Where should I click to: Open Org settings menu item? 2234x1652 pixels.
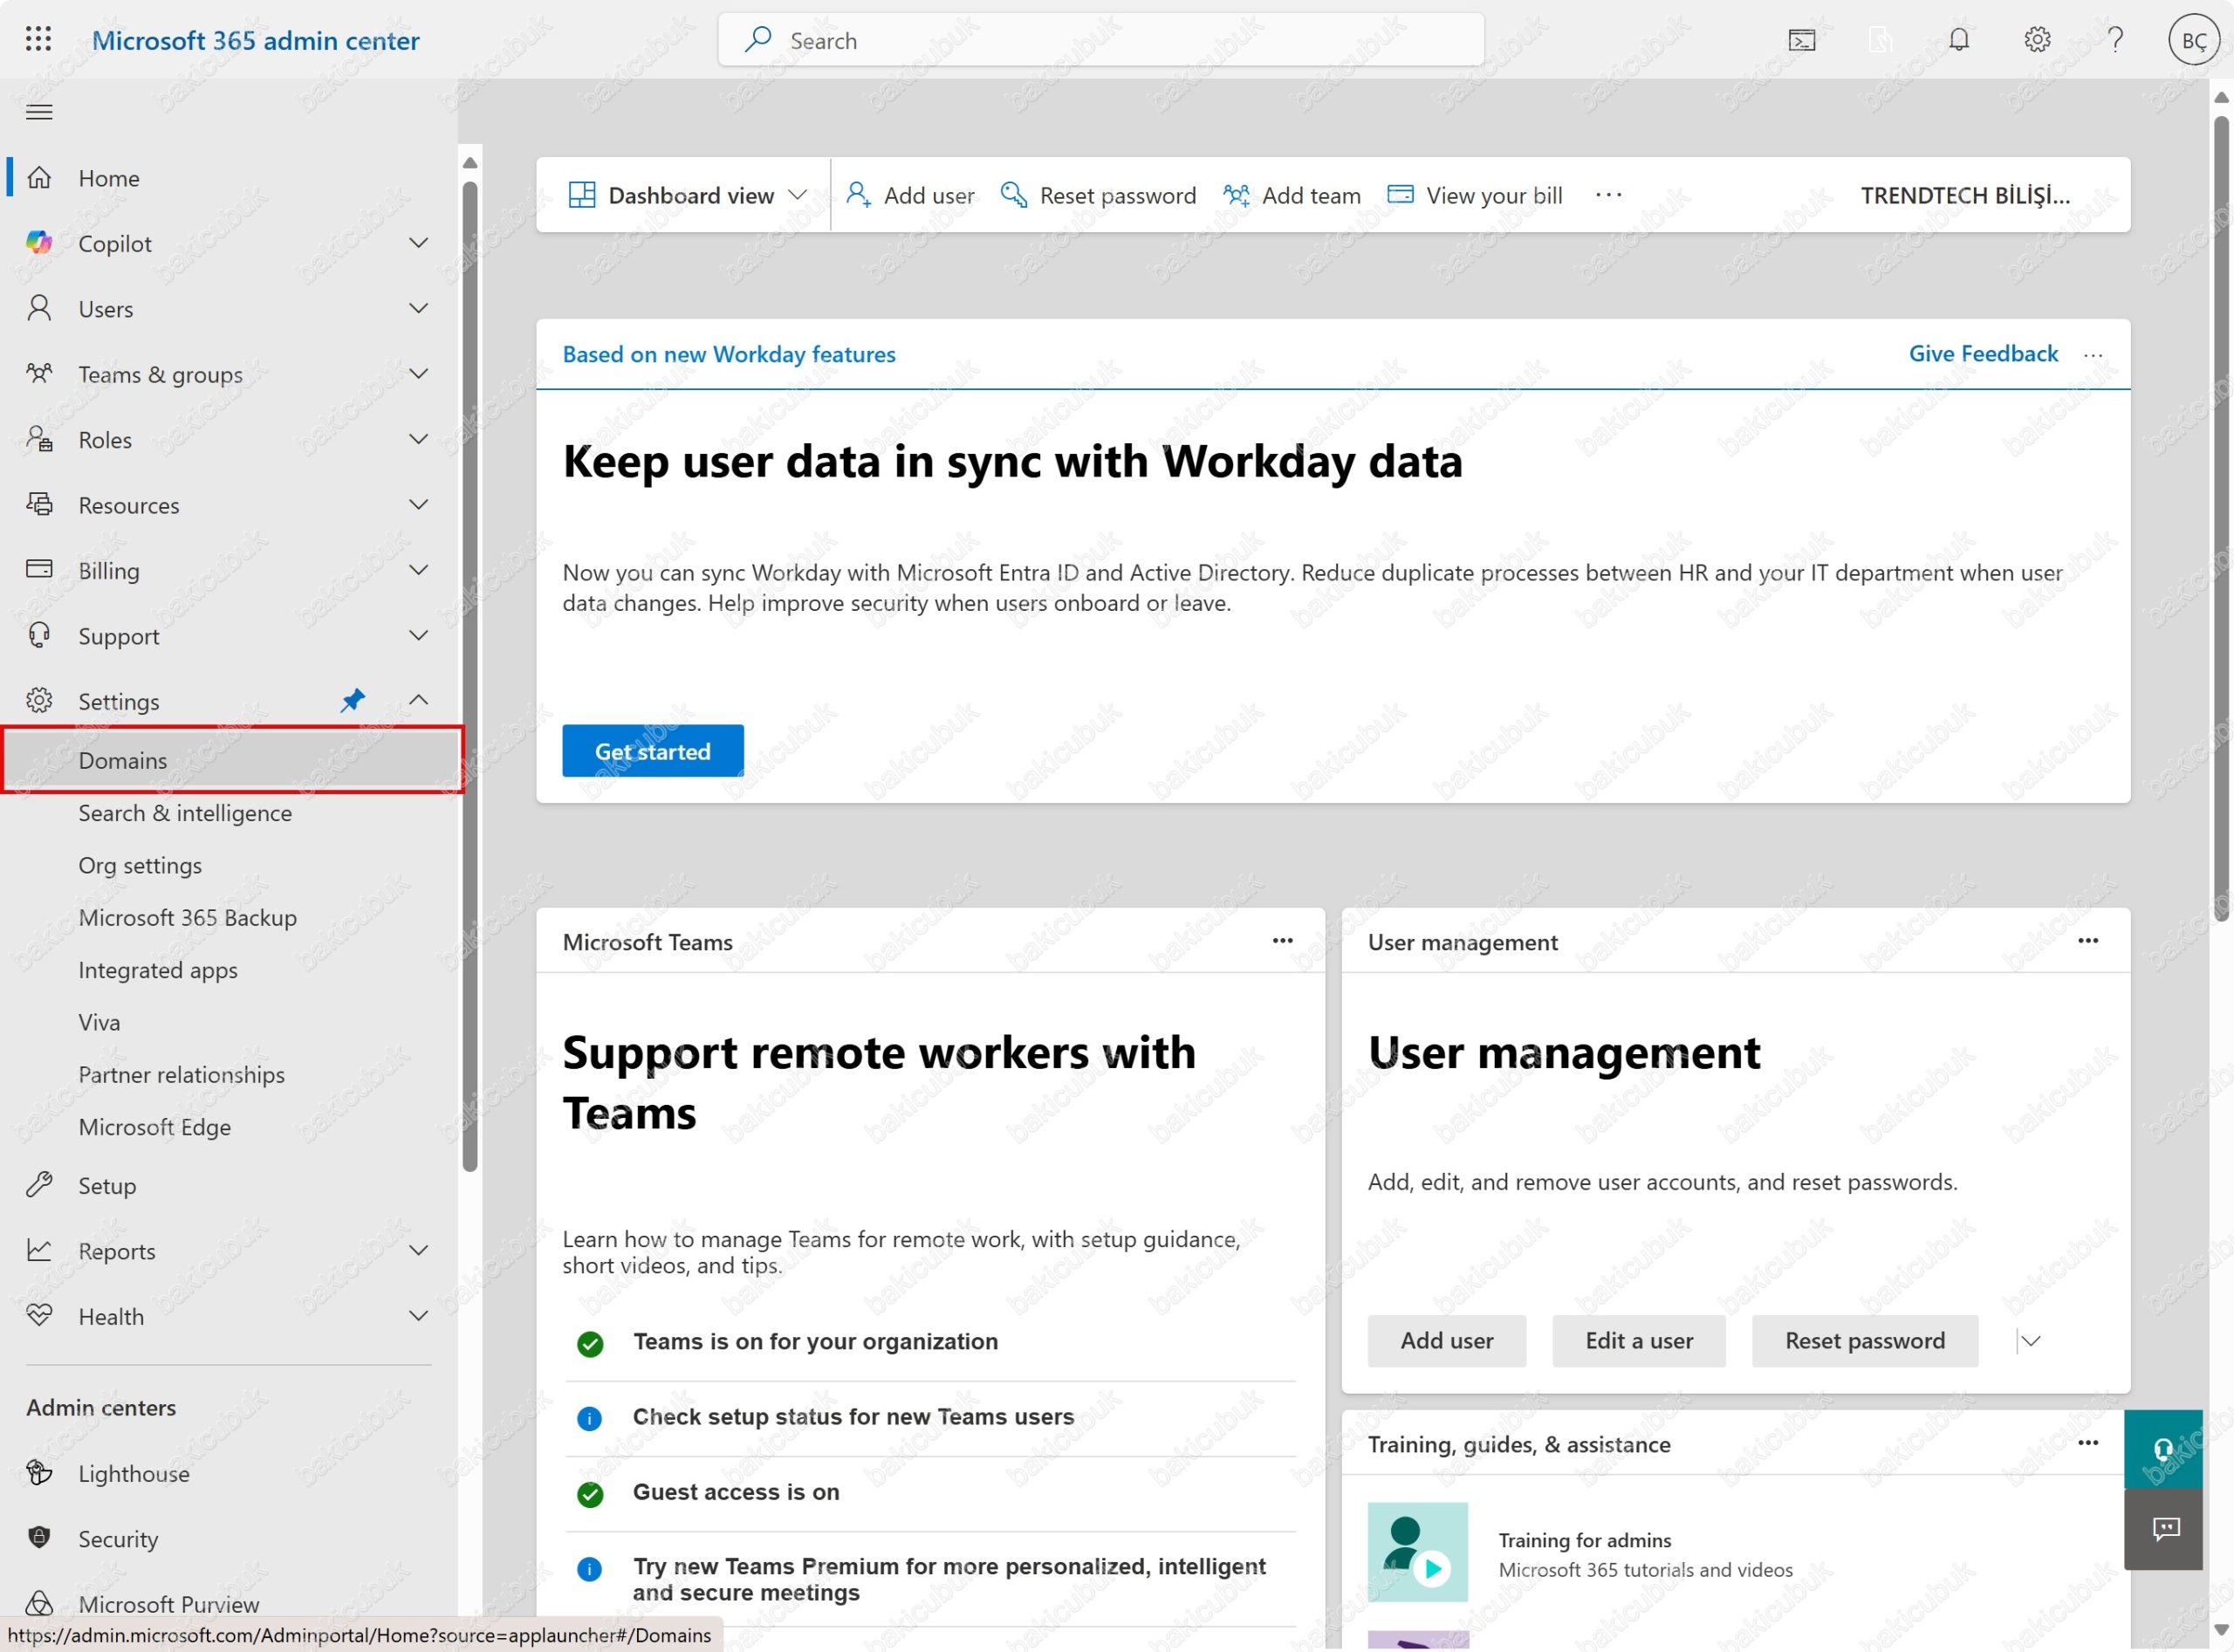coord(140,865)
